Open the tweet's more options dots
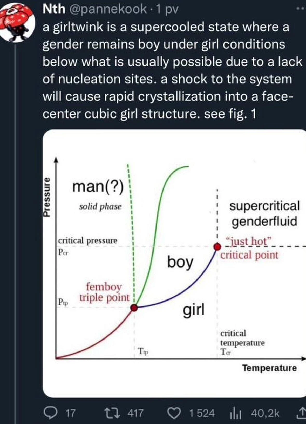306x424 pixels. [x=301, y=9]
